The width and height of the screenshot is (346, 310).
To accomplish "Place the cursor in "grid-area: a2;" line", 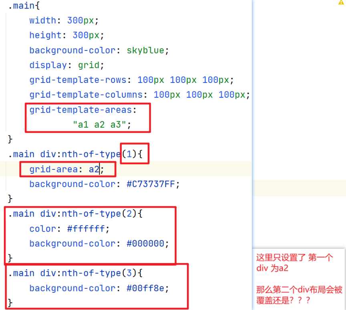I will pos(66,169).
